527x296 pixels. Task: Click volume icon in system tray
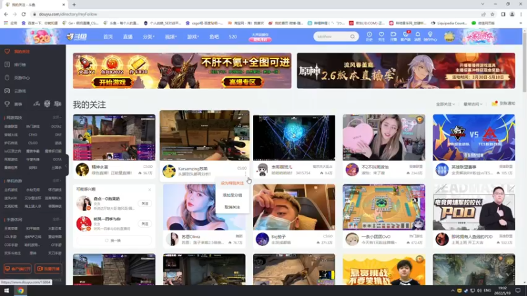[x=479, y=291]
